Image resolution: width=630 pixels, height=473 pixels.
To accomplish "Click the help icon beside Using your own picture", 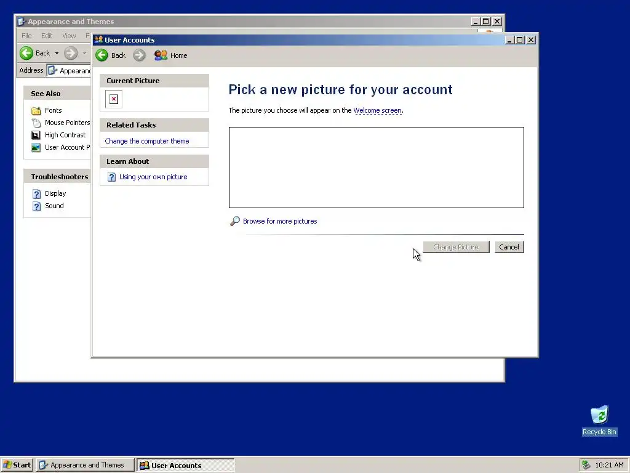I will click(112, 177).
